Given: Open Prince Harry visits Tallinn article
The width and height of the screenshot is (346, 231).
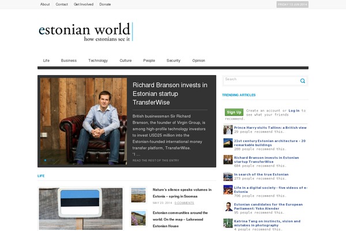Looking at the screenshot, I should pos(270,128).
